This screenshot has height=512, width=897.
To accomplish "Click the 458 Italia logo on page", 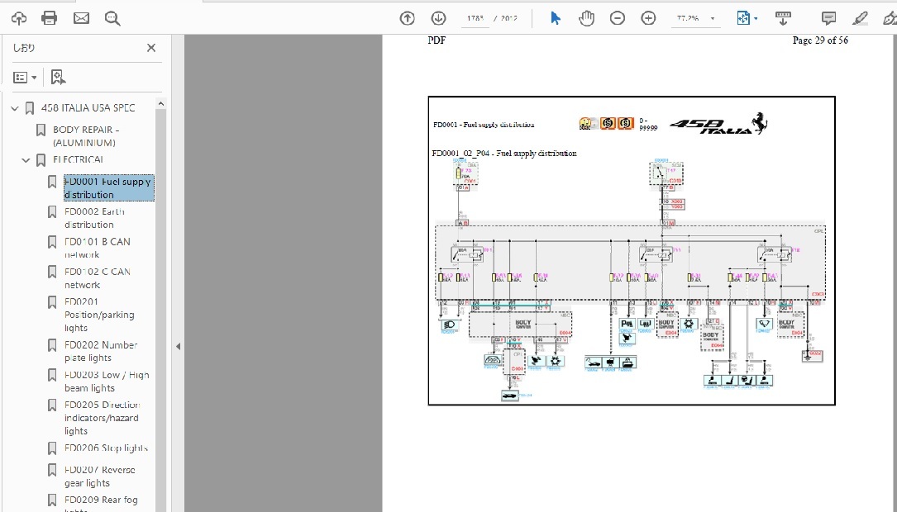I will tap(718, 125).
